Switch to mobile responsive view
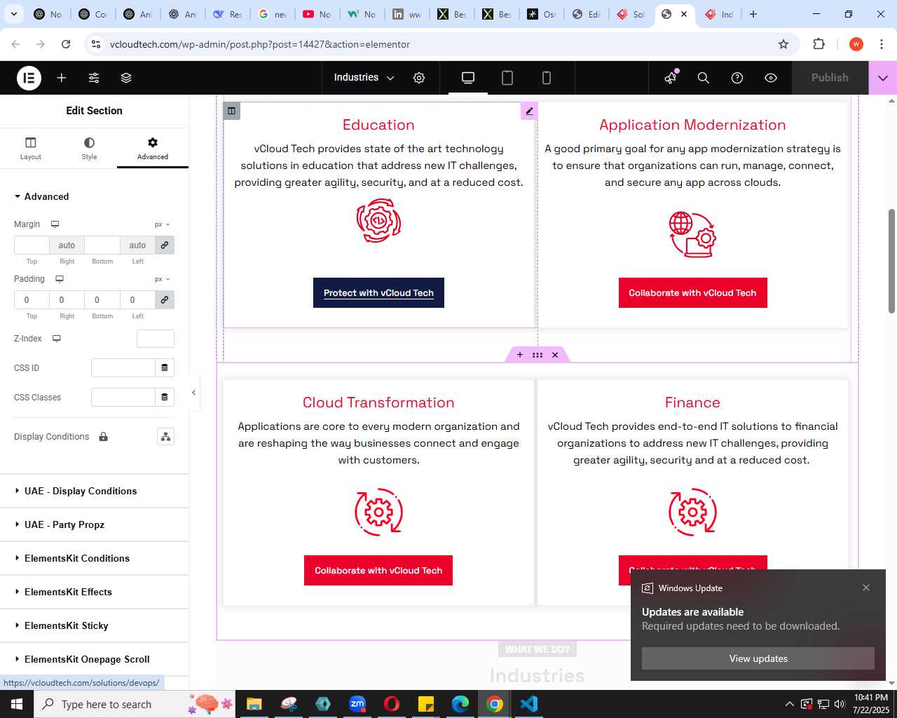This screenshot has height=718, width=897. click(547, 78)
